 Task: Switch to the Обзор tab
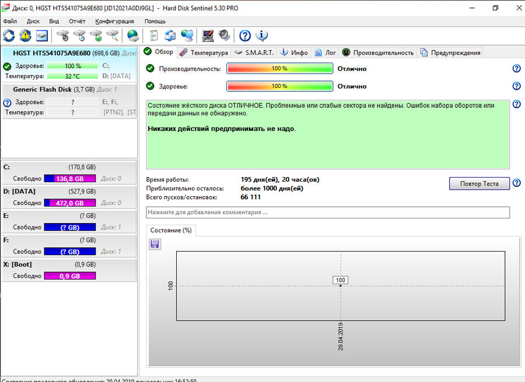point(158,52)
